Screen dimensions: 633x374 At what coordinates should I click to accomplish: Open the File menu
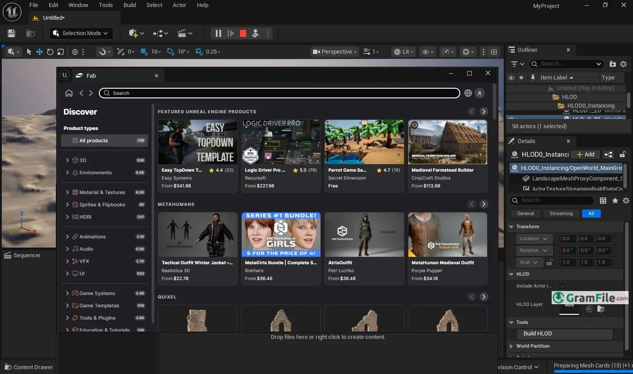tap(34, 5)
